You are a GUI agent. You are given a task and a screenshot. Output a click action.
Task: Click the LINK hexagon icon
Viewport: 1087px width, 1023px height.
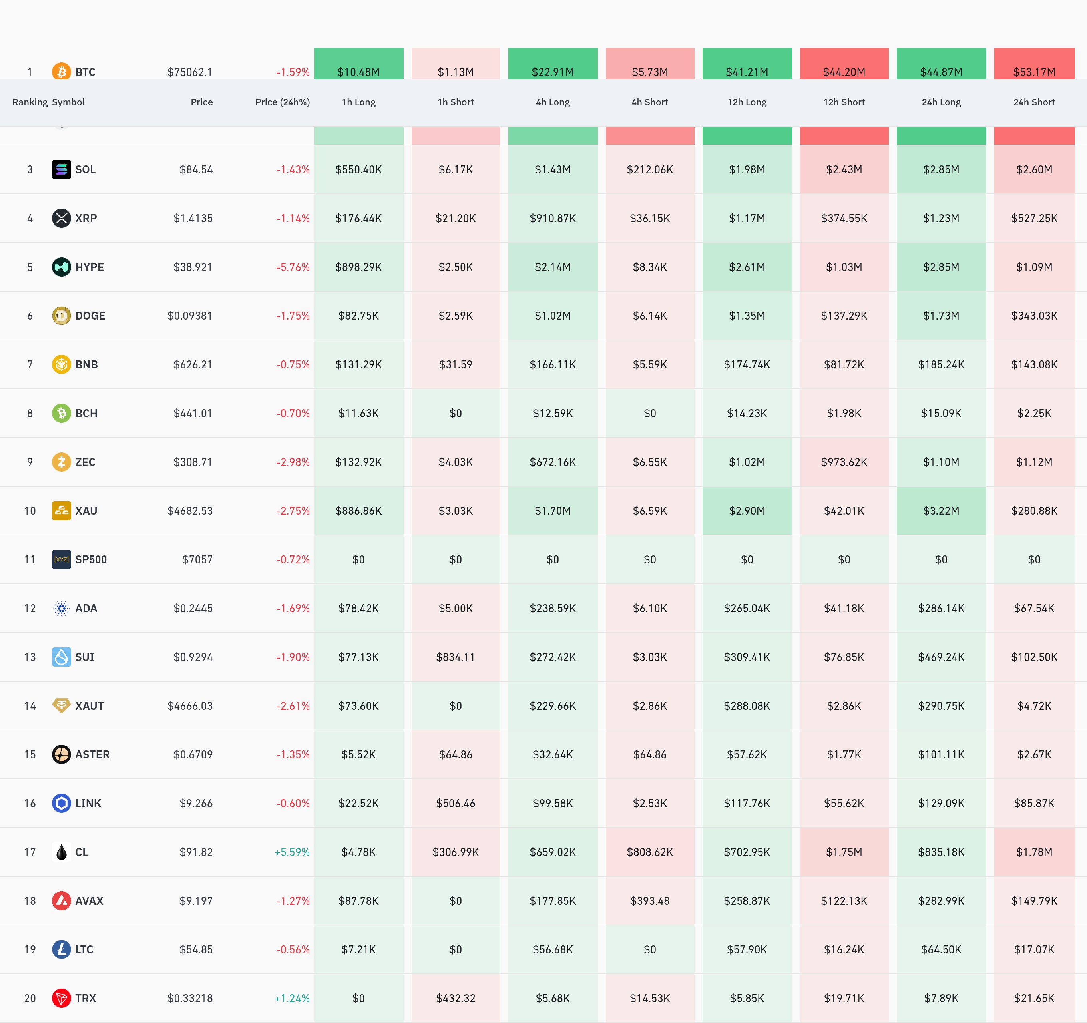click(x=61, y=803)
